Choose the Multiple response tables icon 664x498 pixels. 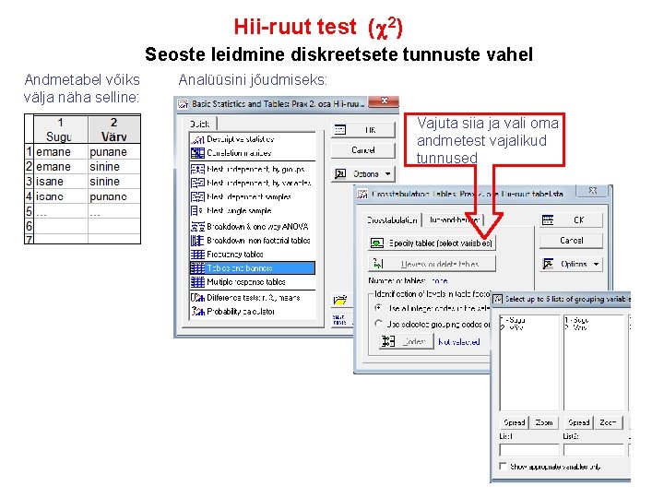(x=197, y=281)
